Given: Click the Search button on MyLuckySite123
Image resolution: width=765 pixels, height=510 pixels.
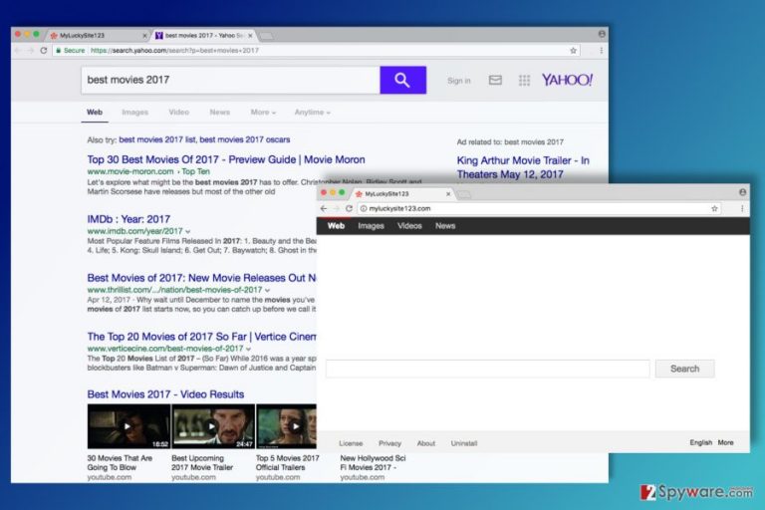Looking at the screenshot, I should (684, 369).
